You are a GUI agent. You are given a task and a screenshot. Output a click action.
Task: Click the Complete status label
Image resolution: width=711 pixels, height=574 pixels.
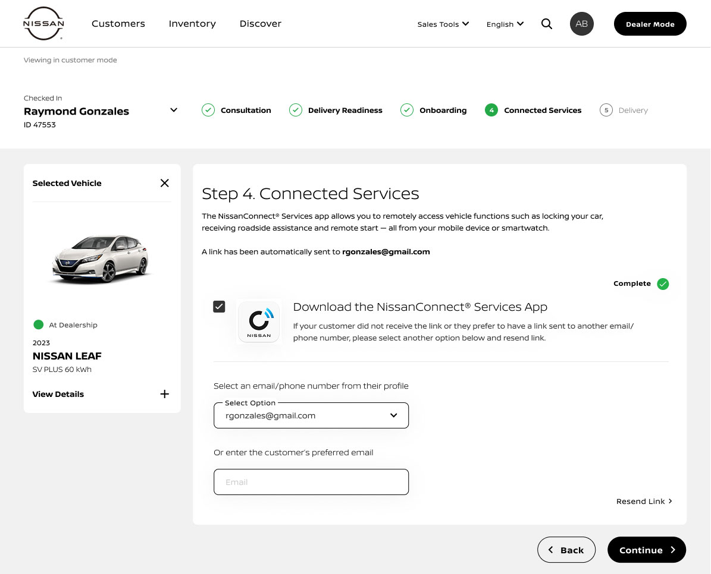632,283
